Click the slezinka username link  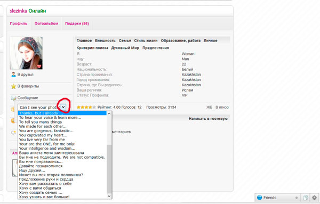18,11
